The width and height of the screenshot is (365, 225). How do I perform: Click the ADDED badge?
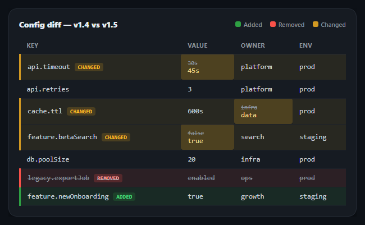coord(124,197)
